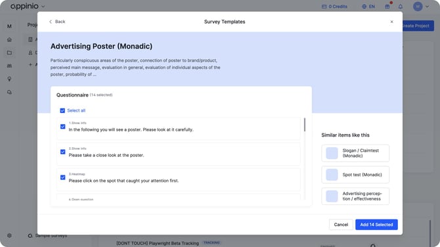Click text 'Please take a close look at the poster.'

click(x=106, y=155)
